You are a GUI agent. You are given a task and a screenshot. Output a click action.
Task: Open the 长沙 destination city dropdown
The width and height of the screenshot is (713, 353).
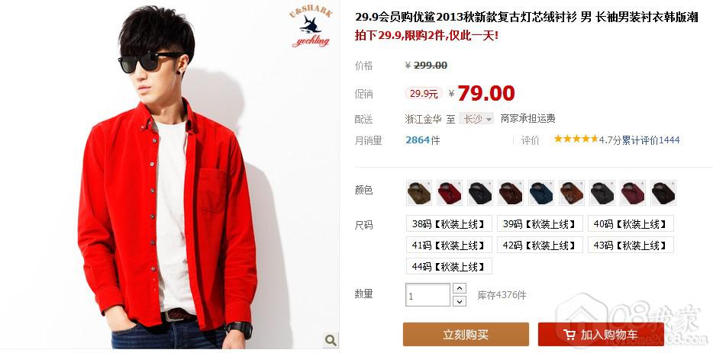476,119
